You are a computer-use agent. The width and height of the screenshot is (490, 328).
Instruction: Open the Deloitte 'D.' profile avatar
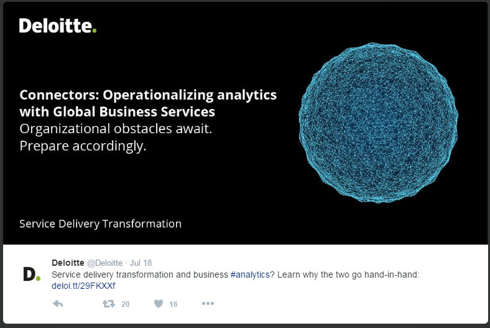point(32,274)
